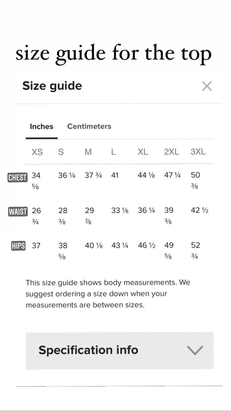The image size is (231, 411).
Task: Click the chest value 41 for L
Action: (115, 175)
